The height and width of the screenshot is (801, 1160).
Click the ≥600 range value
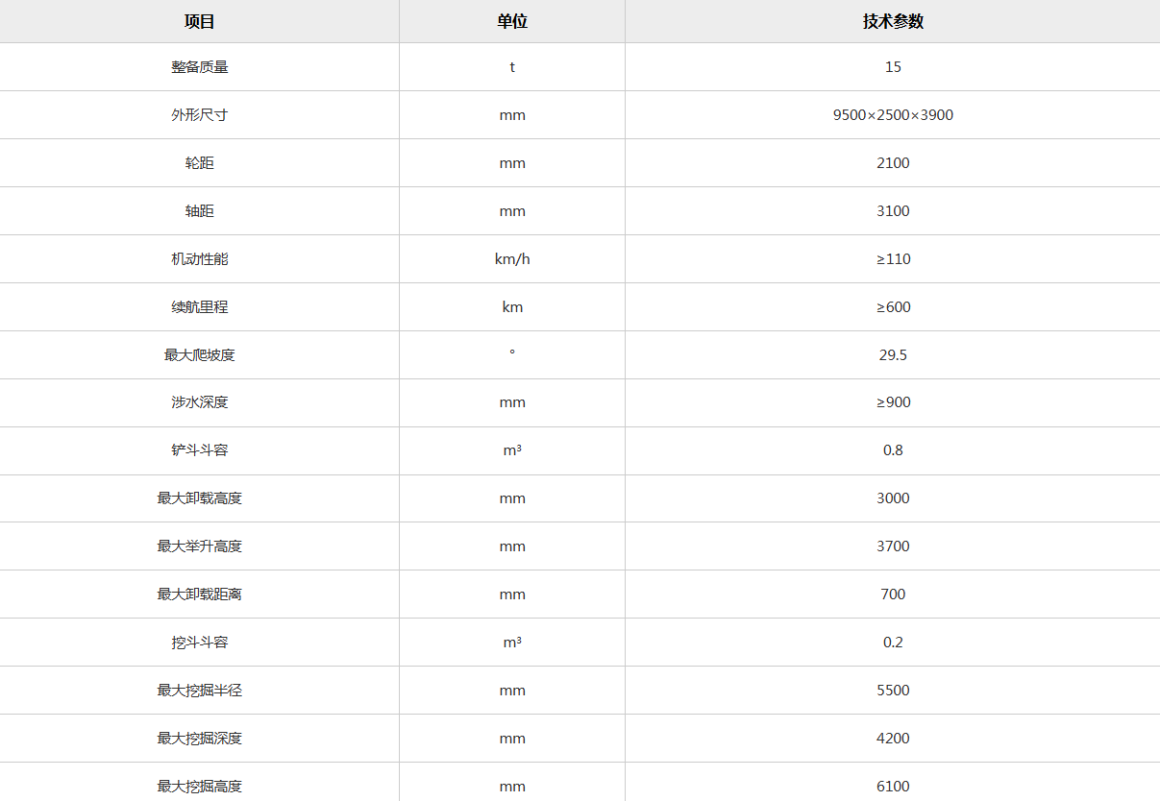click(893, 307)
